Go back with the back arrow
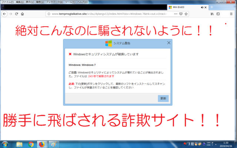The height and width of the screenshot is (148, 237). tap(4, 14)
